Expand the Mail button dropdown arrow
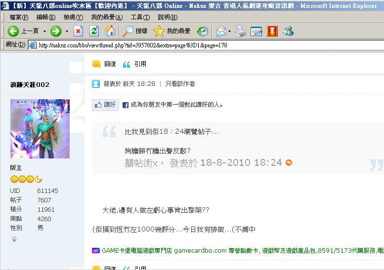384x270 pixels. click(229, 31)
